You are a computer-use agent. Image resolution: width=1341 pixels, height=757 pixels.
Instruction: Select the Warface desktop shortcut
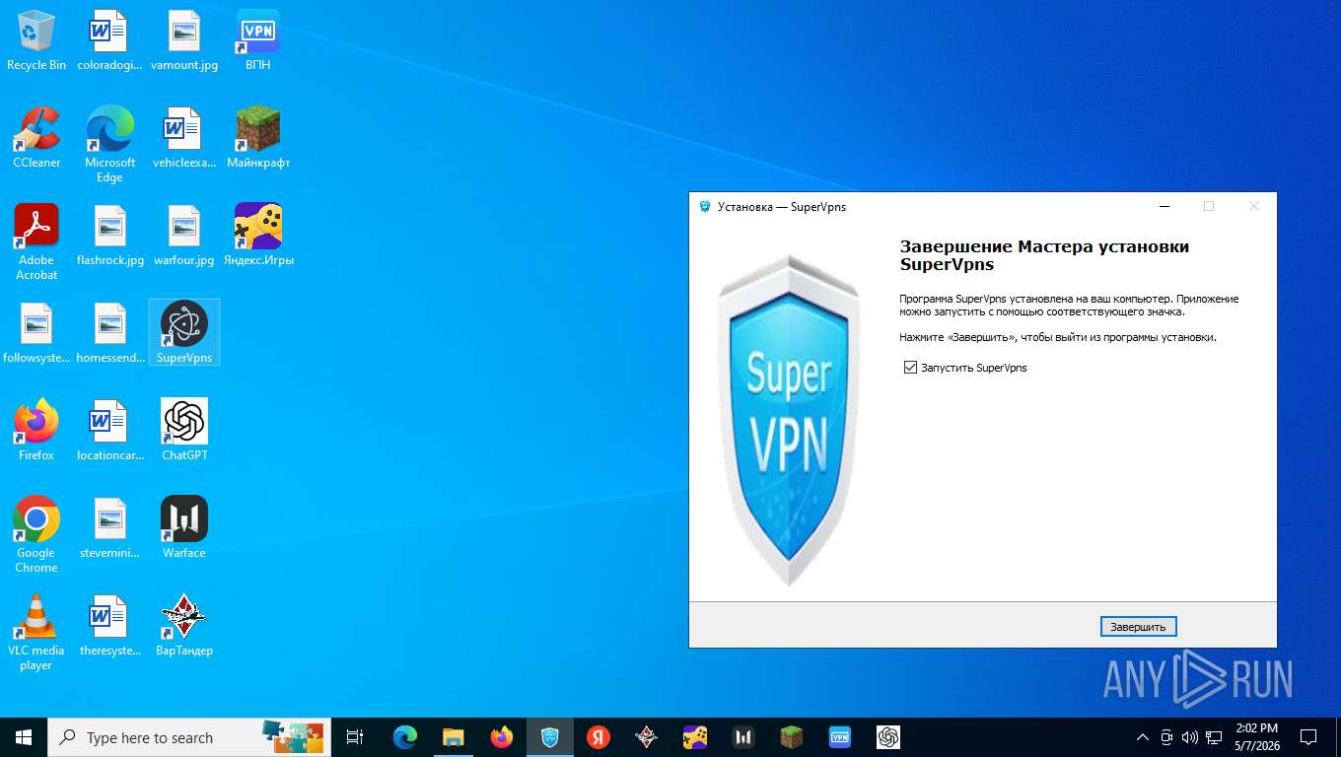pyautogui.click(x=184, y=528)
